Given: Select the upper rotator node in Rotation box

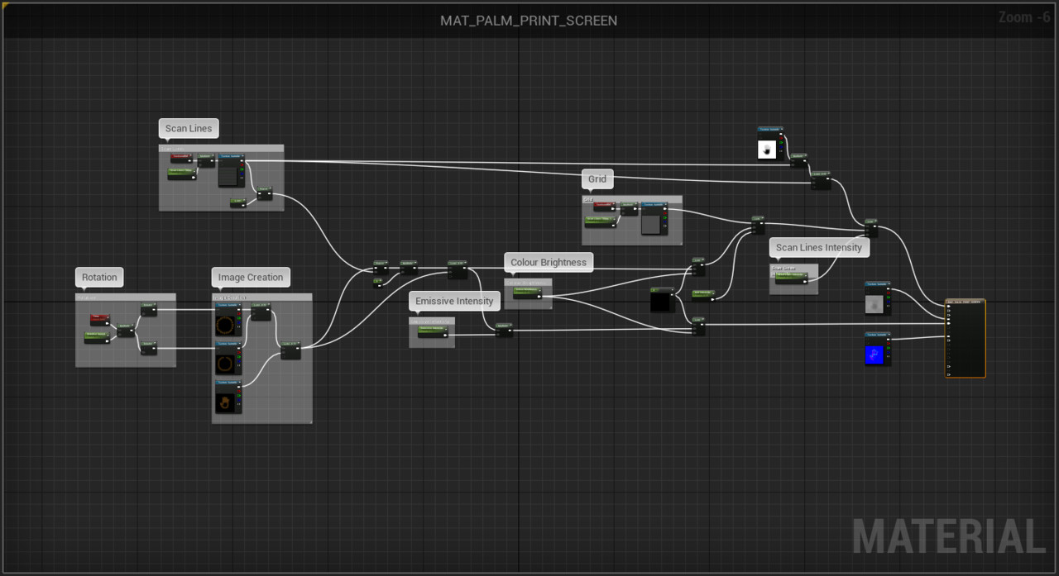Looking at the screenshot, I should coord(149,310).
